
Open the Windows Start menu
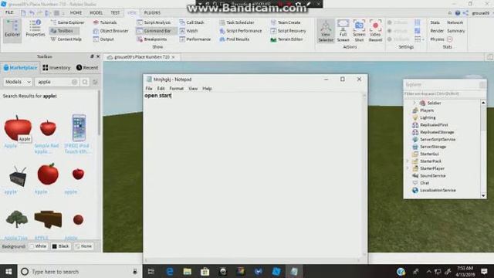tap(8, 271)
